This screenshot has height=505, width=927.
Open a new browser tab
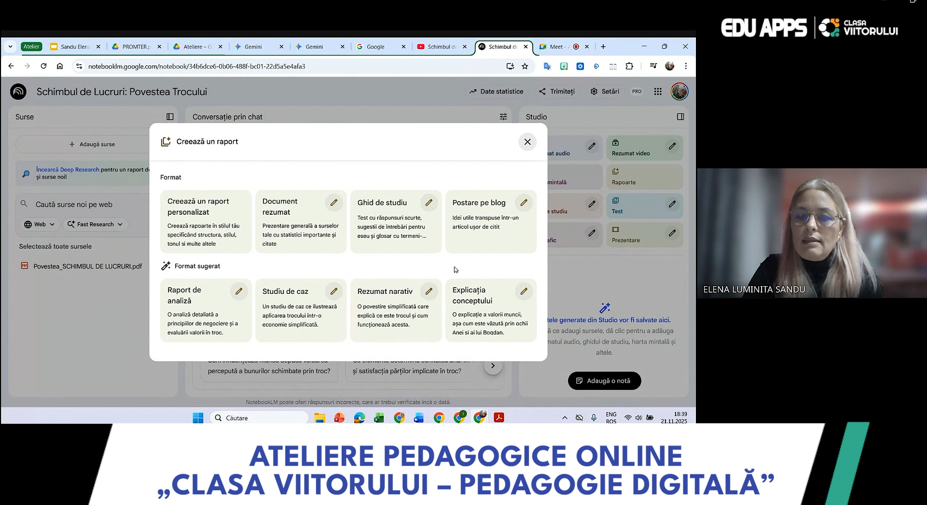[603, 47]
